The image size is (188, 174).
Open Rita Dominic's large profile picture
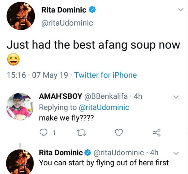pos(21,17)
